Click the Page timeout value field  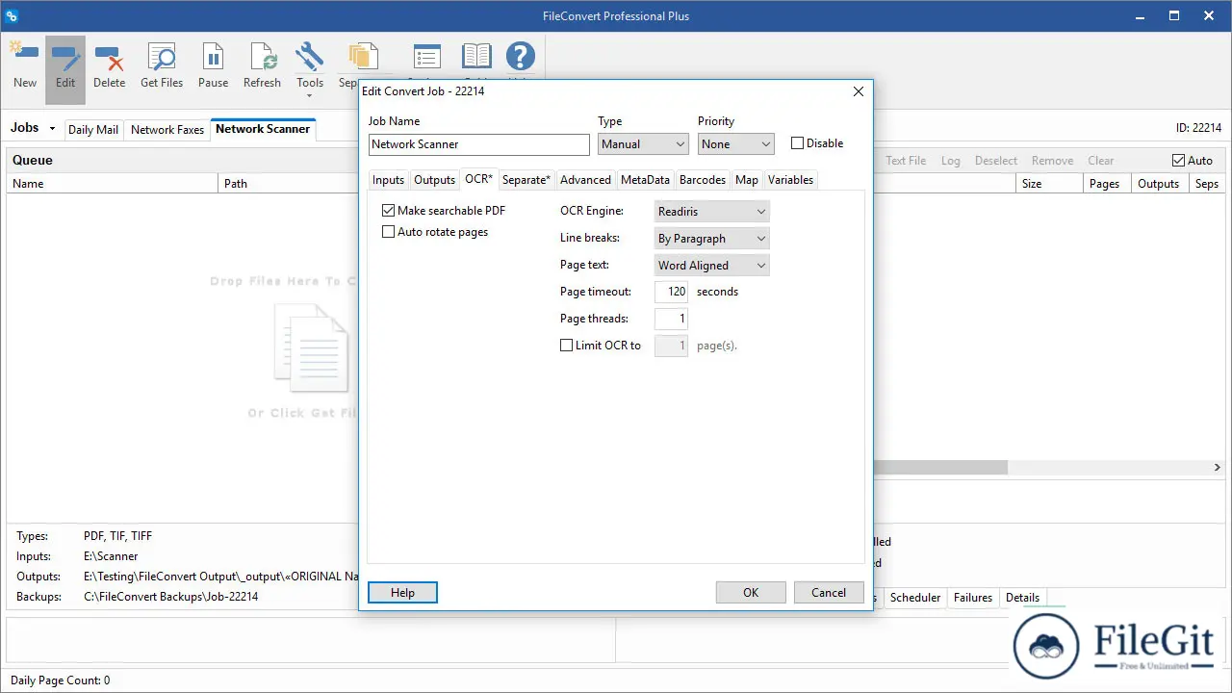(671, 292)
